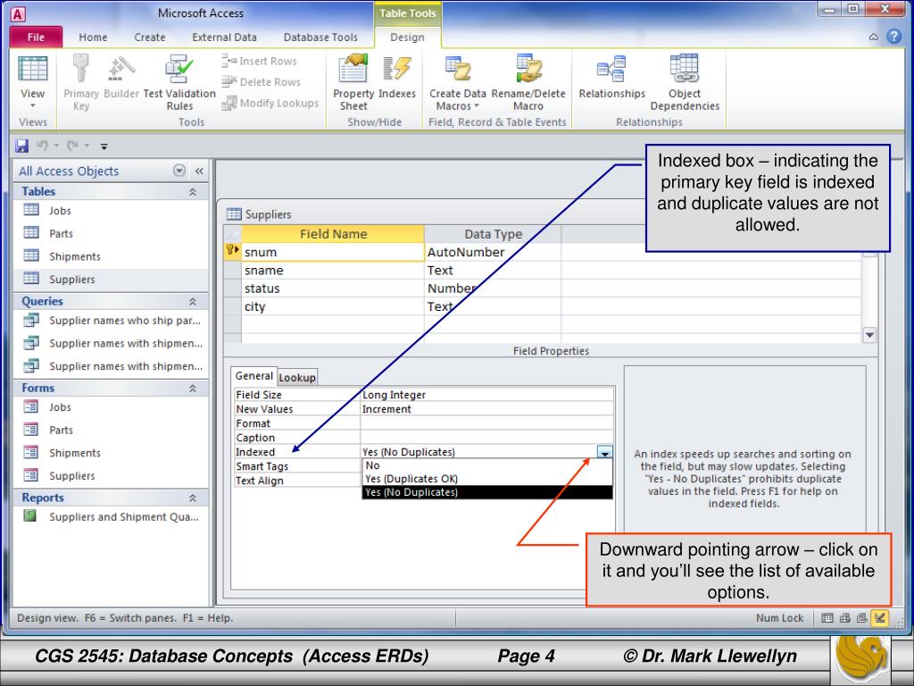Click the Redo icon in quick access toolbar
Viewport: 914px width, 686px height.
(73, 146)
